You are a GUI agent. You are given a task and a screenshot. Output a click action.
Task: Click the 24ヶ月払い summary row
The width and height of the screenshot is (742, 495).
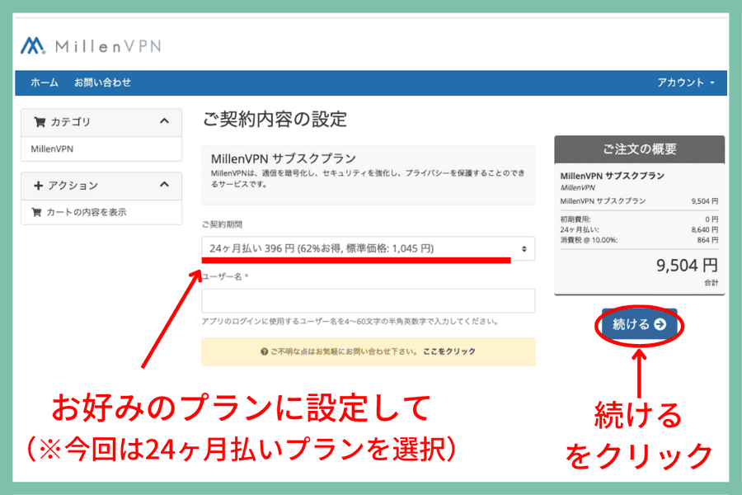click(639, 229)
